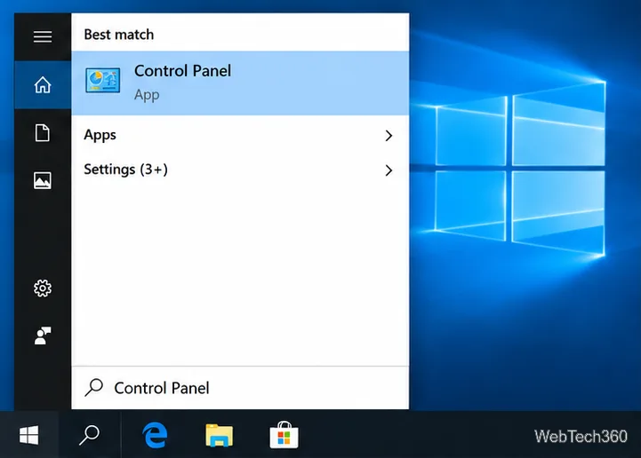Filter results by Documents icon
The height and width of the screenshot is (458, 641).
[x=43, y=133]
